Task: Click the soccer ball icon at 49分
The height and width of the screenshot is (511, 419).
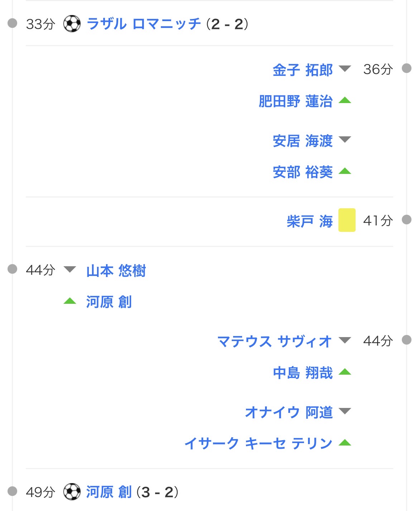Action: [72, 492]
